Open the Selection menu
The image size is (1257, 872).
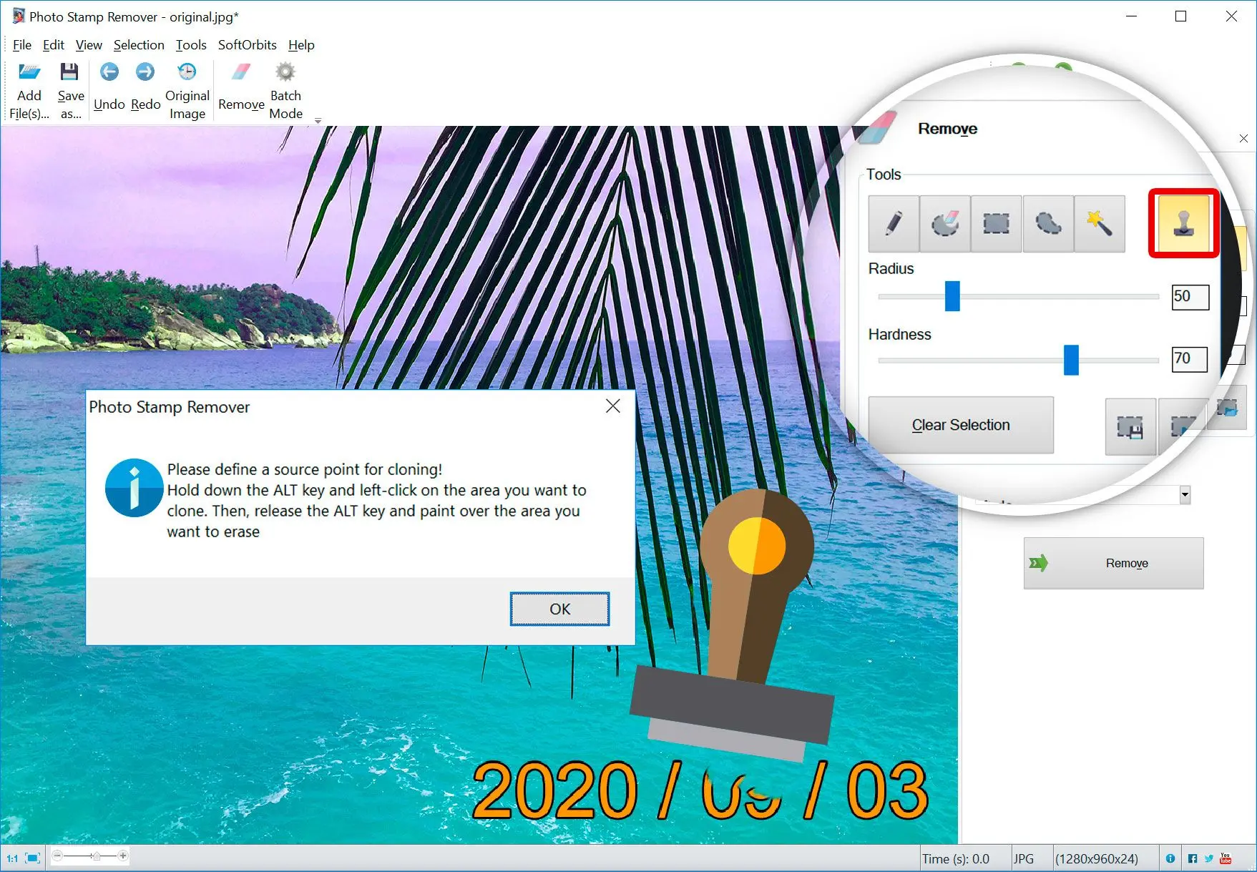139,45
